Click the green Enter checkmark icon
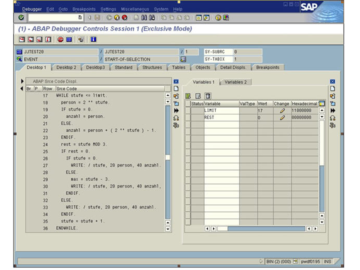Viewport: 360px width, 270px height. click(x=21, y=18)
